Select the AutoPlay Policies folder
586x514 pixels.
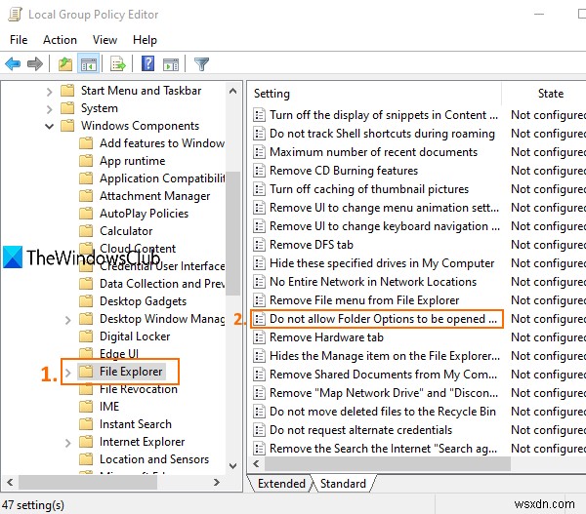click(144, 214)
